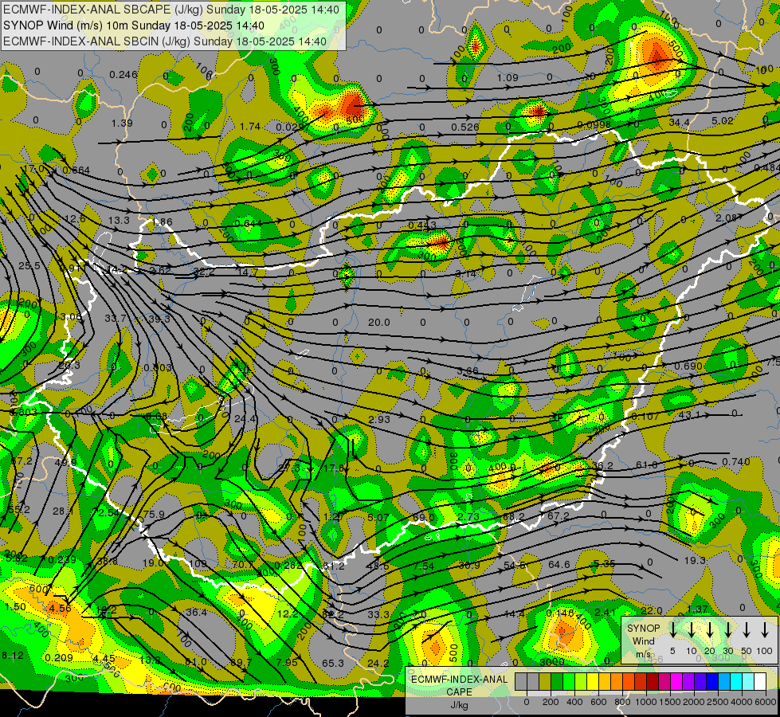
Task: Click the 43.1 value on the map
Action: pos(689,414)
